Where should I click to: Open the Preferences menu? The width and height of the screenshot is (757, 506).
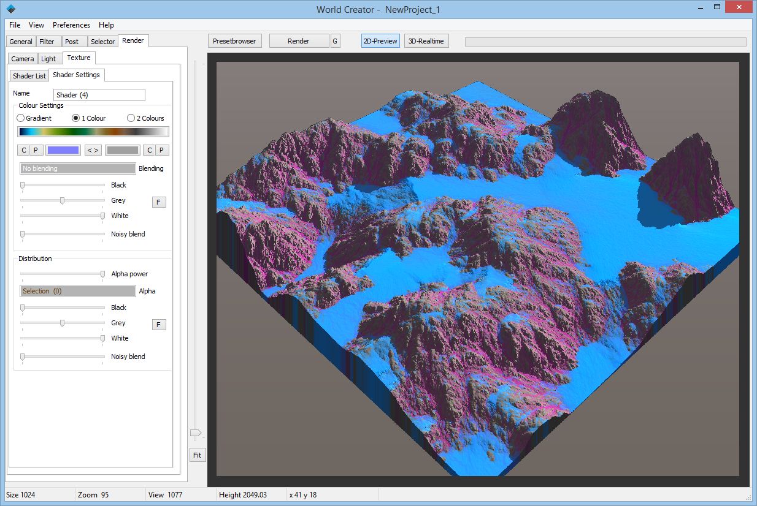coord(71,25)
